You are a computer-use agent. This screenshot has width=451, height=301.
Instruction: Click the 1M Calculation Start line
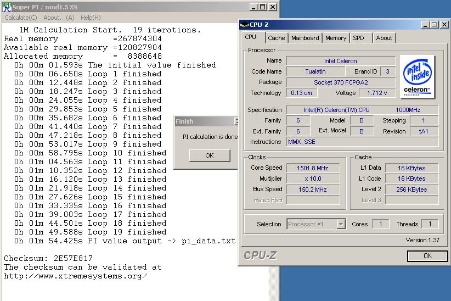pos(110,30)
